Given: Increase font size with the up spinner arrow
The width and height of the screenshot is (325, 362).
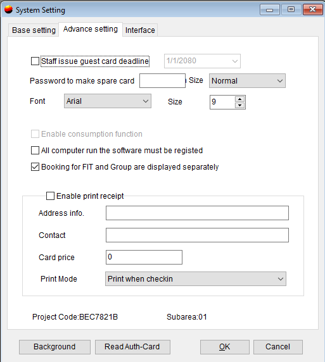Looking at the screenshot, I should pos(239,99).
